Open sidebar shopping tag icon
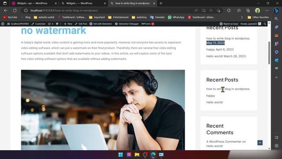 [276, 27]
